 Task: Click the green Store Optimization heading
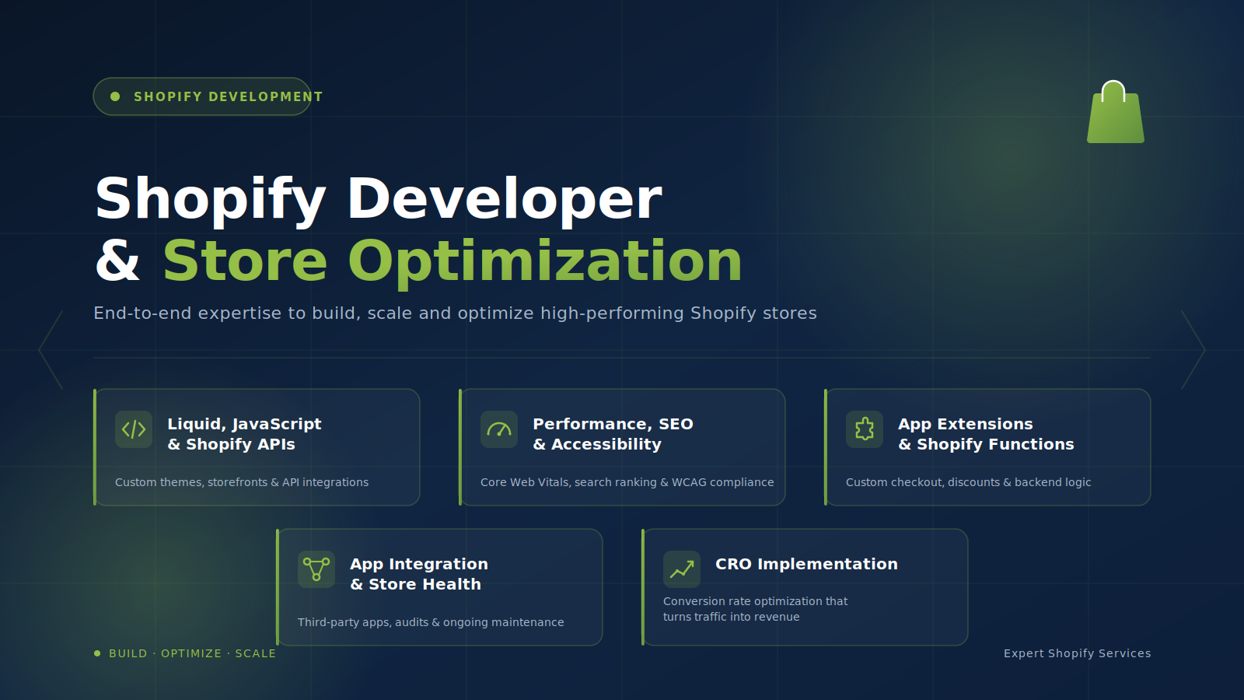(x=453, y=261)
